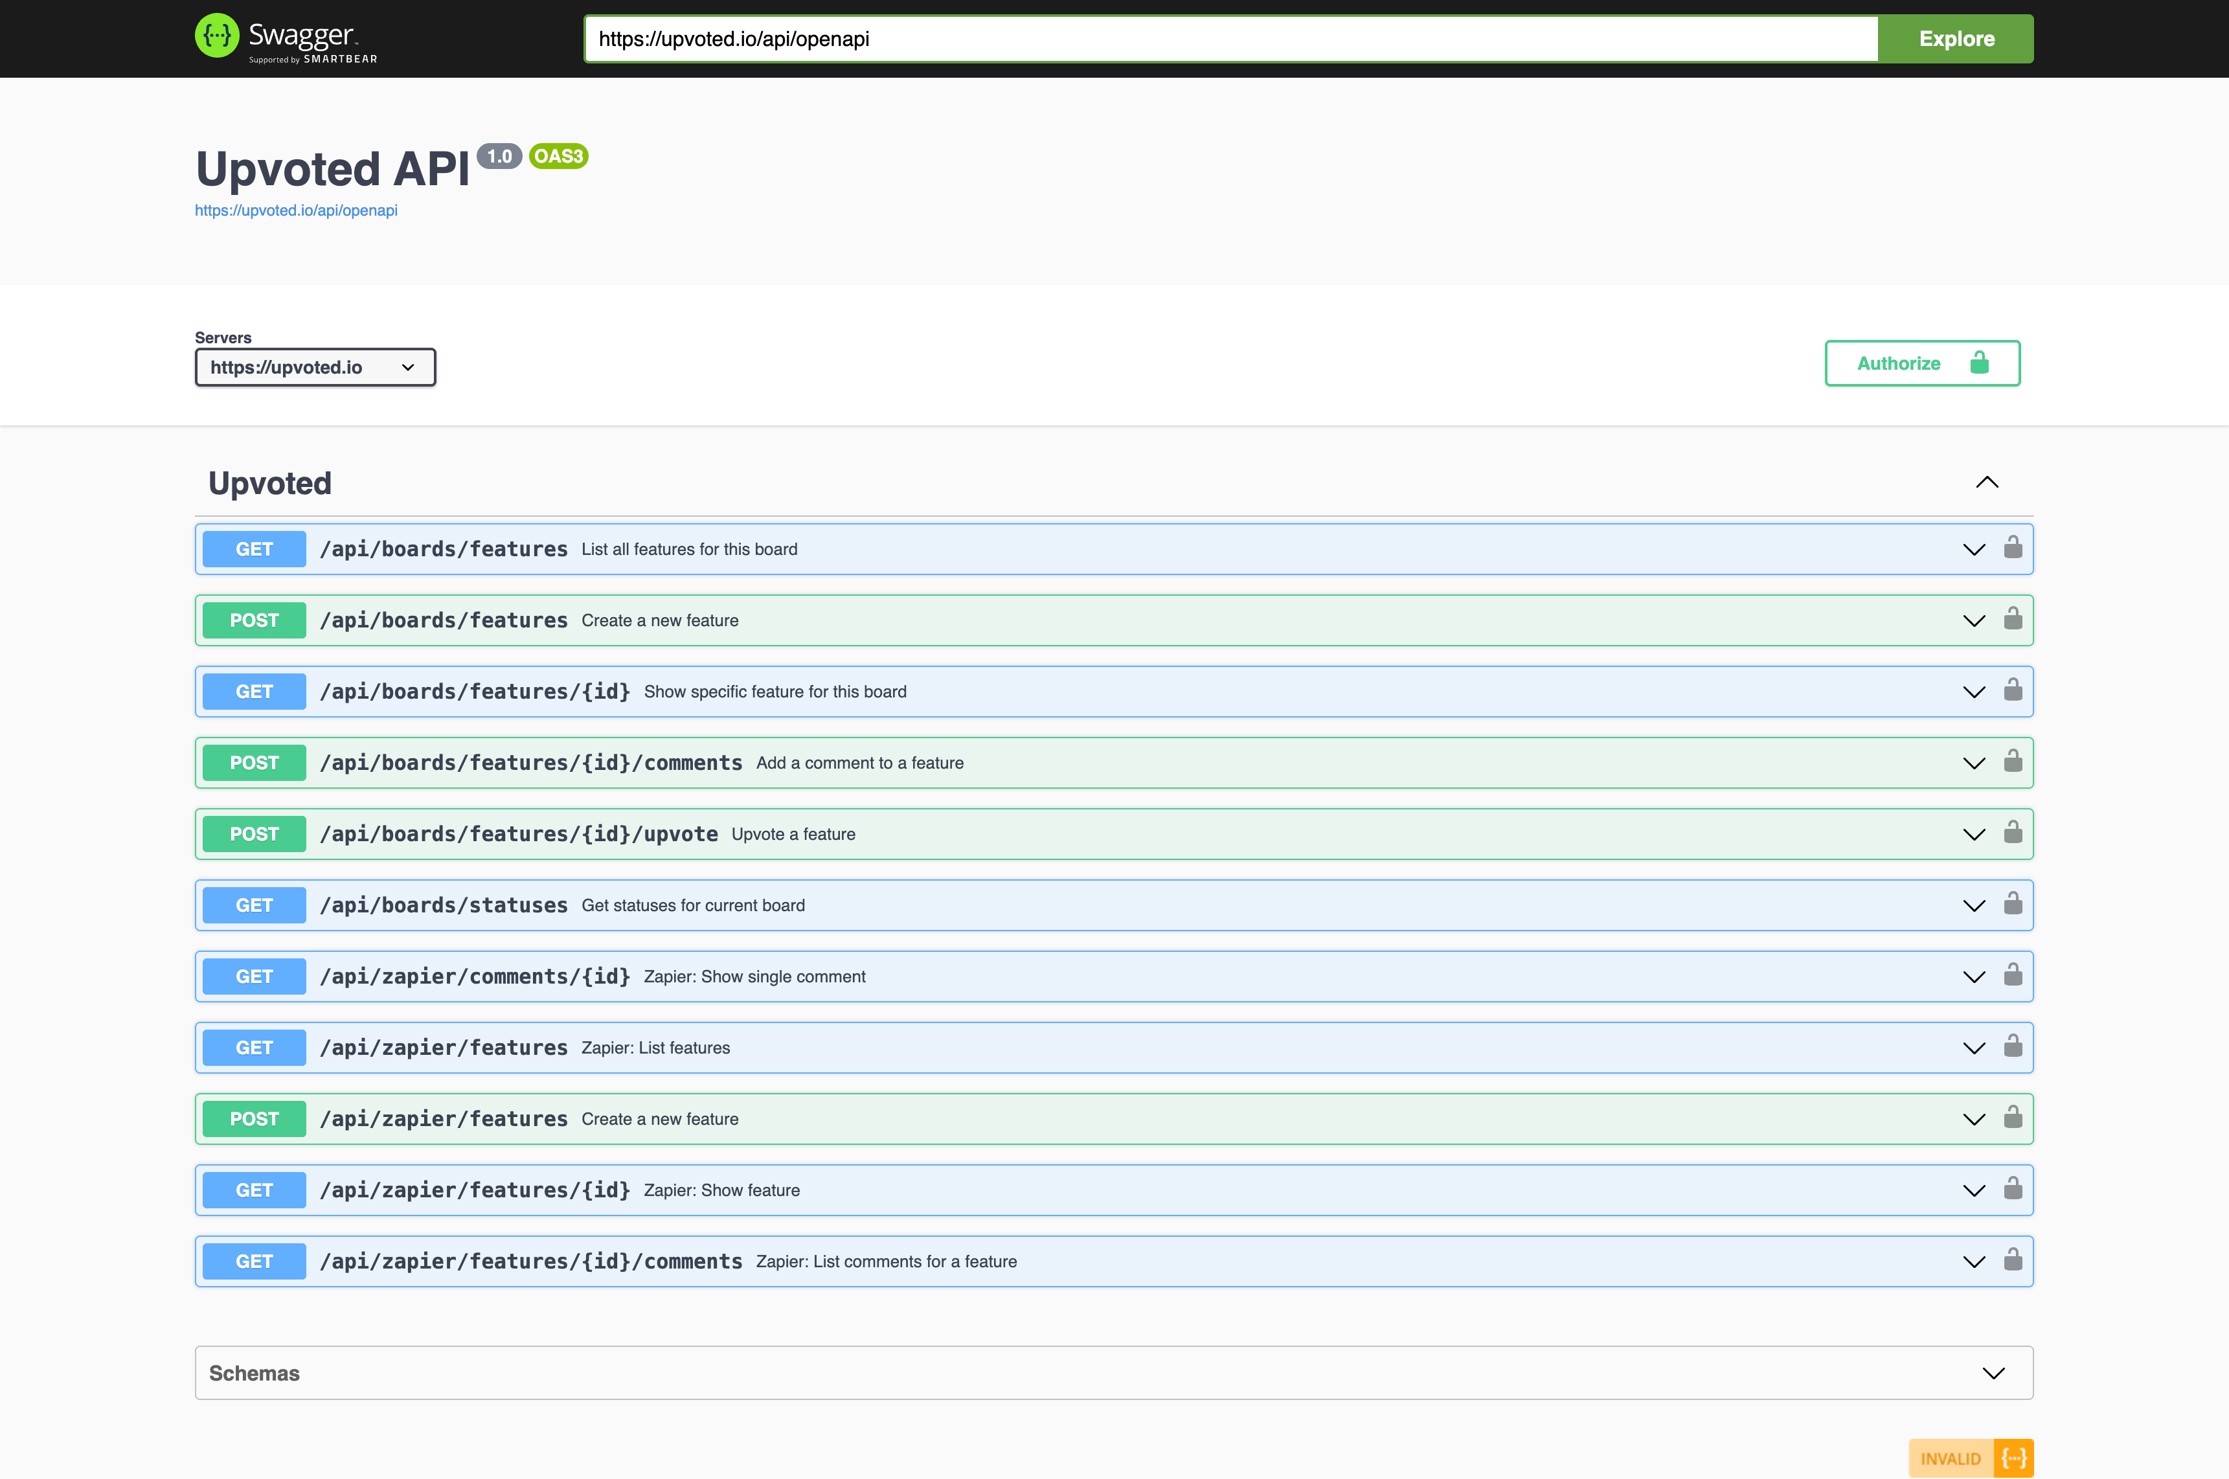
Task: Click lock icon on Zapier: Show feature row
Action: pyautogui.click(x=2012, y=1188)
